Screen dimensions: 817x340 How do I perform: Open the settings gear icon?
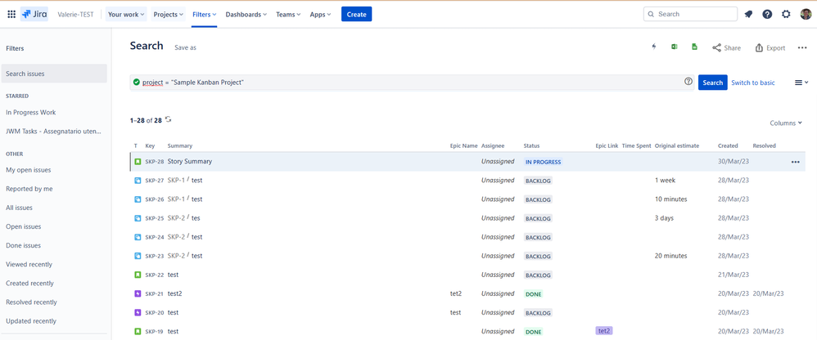[786, 14]
